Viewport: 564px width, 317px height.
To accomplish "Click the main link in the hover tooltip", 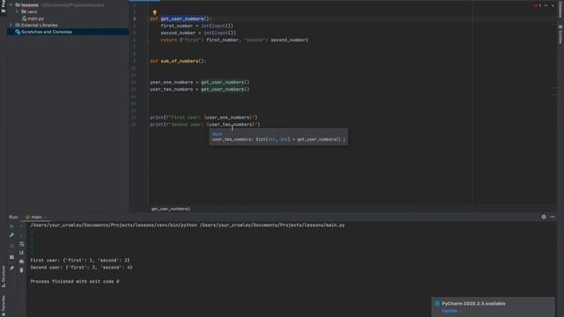I will pos(217,134).
